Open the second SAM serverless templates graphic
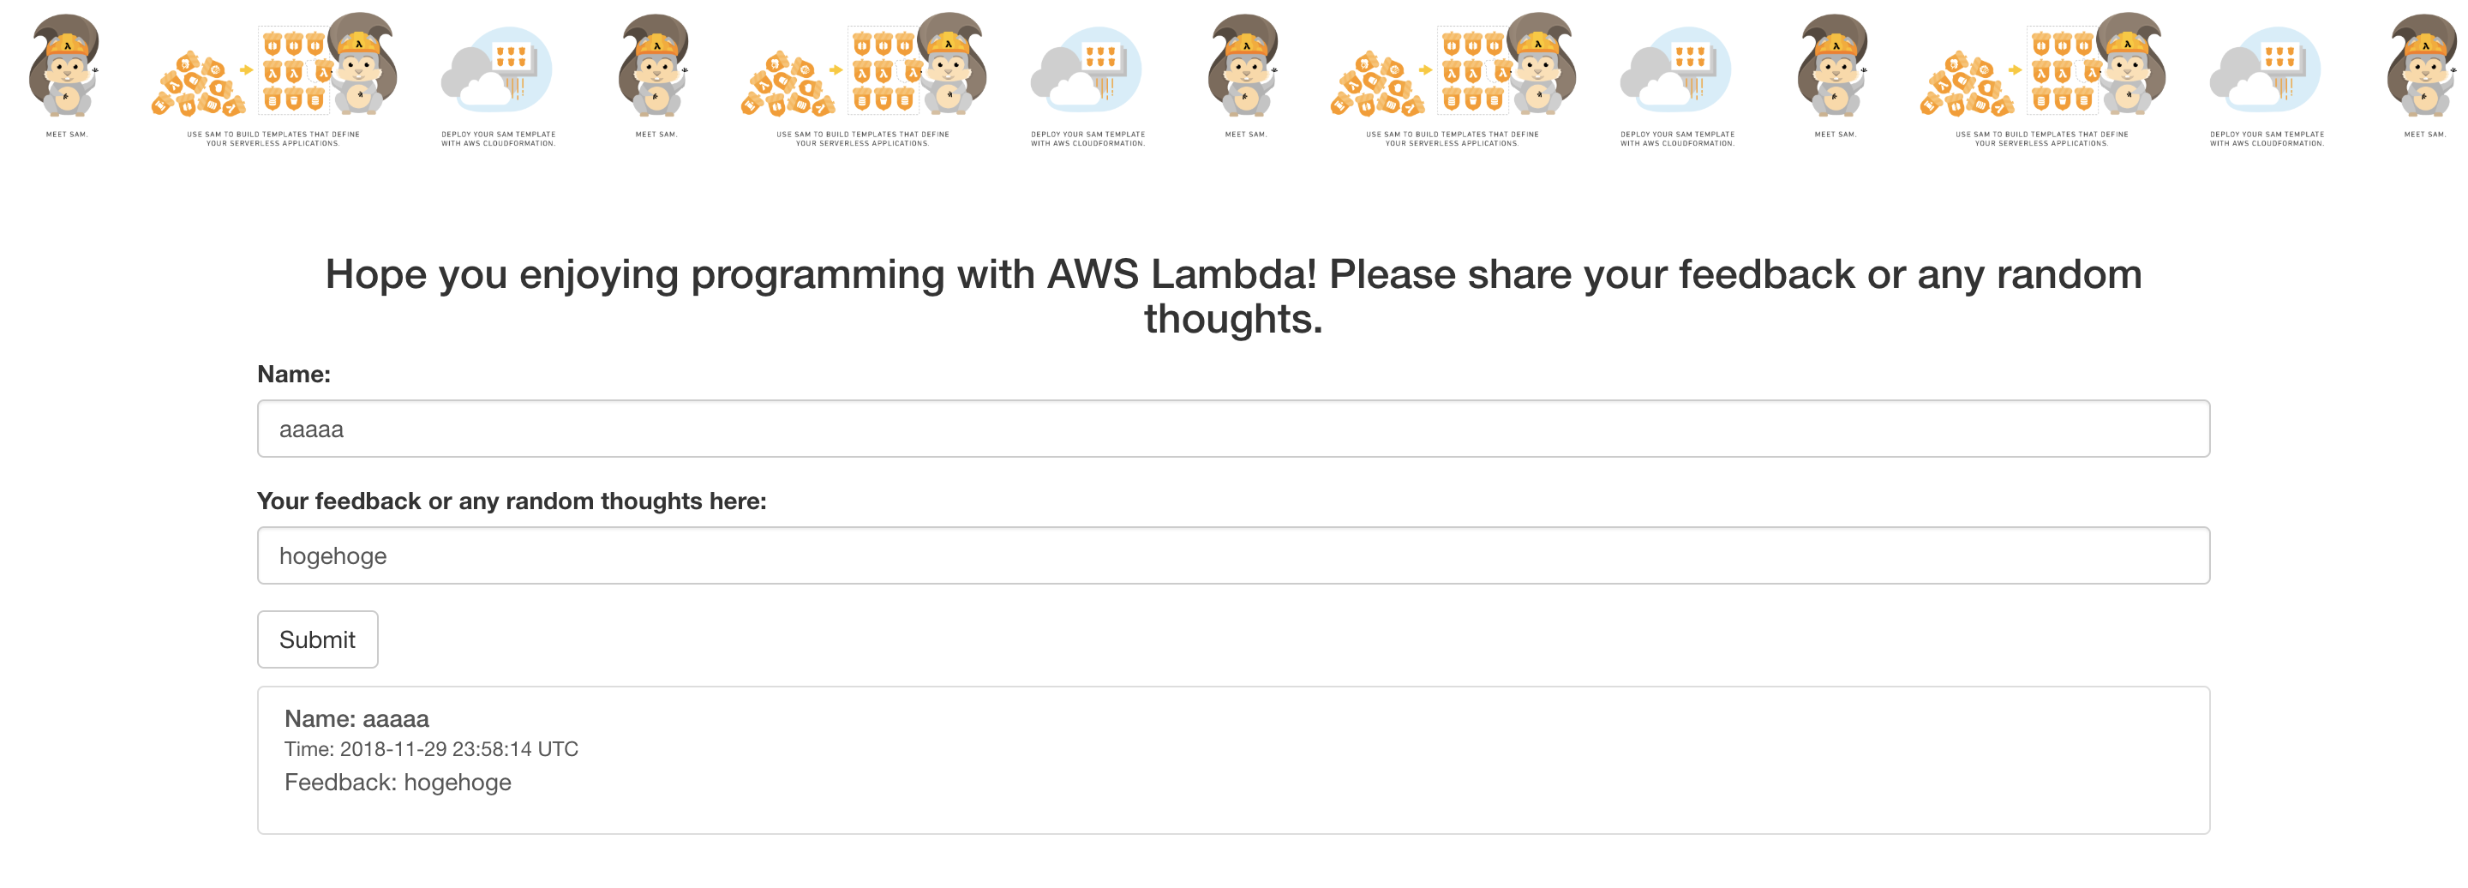 (x=860, y=67)
